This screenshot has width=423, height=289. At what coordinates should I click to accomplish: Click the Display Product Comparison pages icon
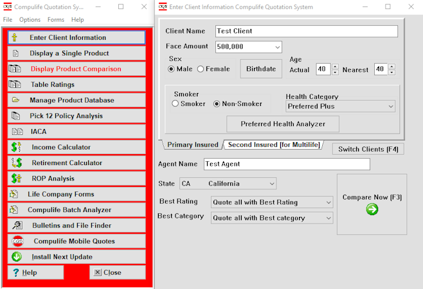[15, 69]
